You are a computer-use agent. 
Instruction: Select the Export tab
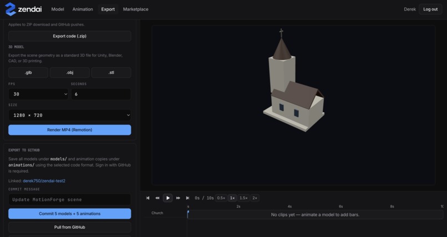click(108, 9)
